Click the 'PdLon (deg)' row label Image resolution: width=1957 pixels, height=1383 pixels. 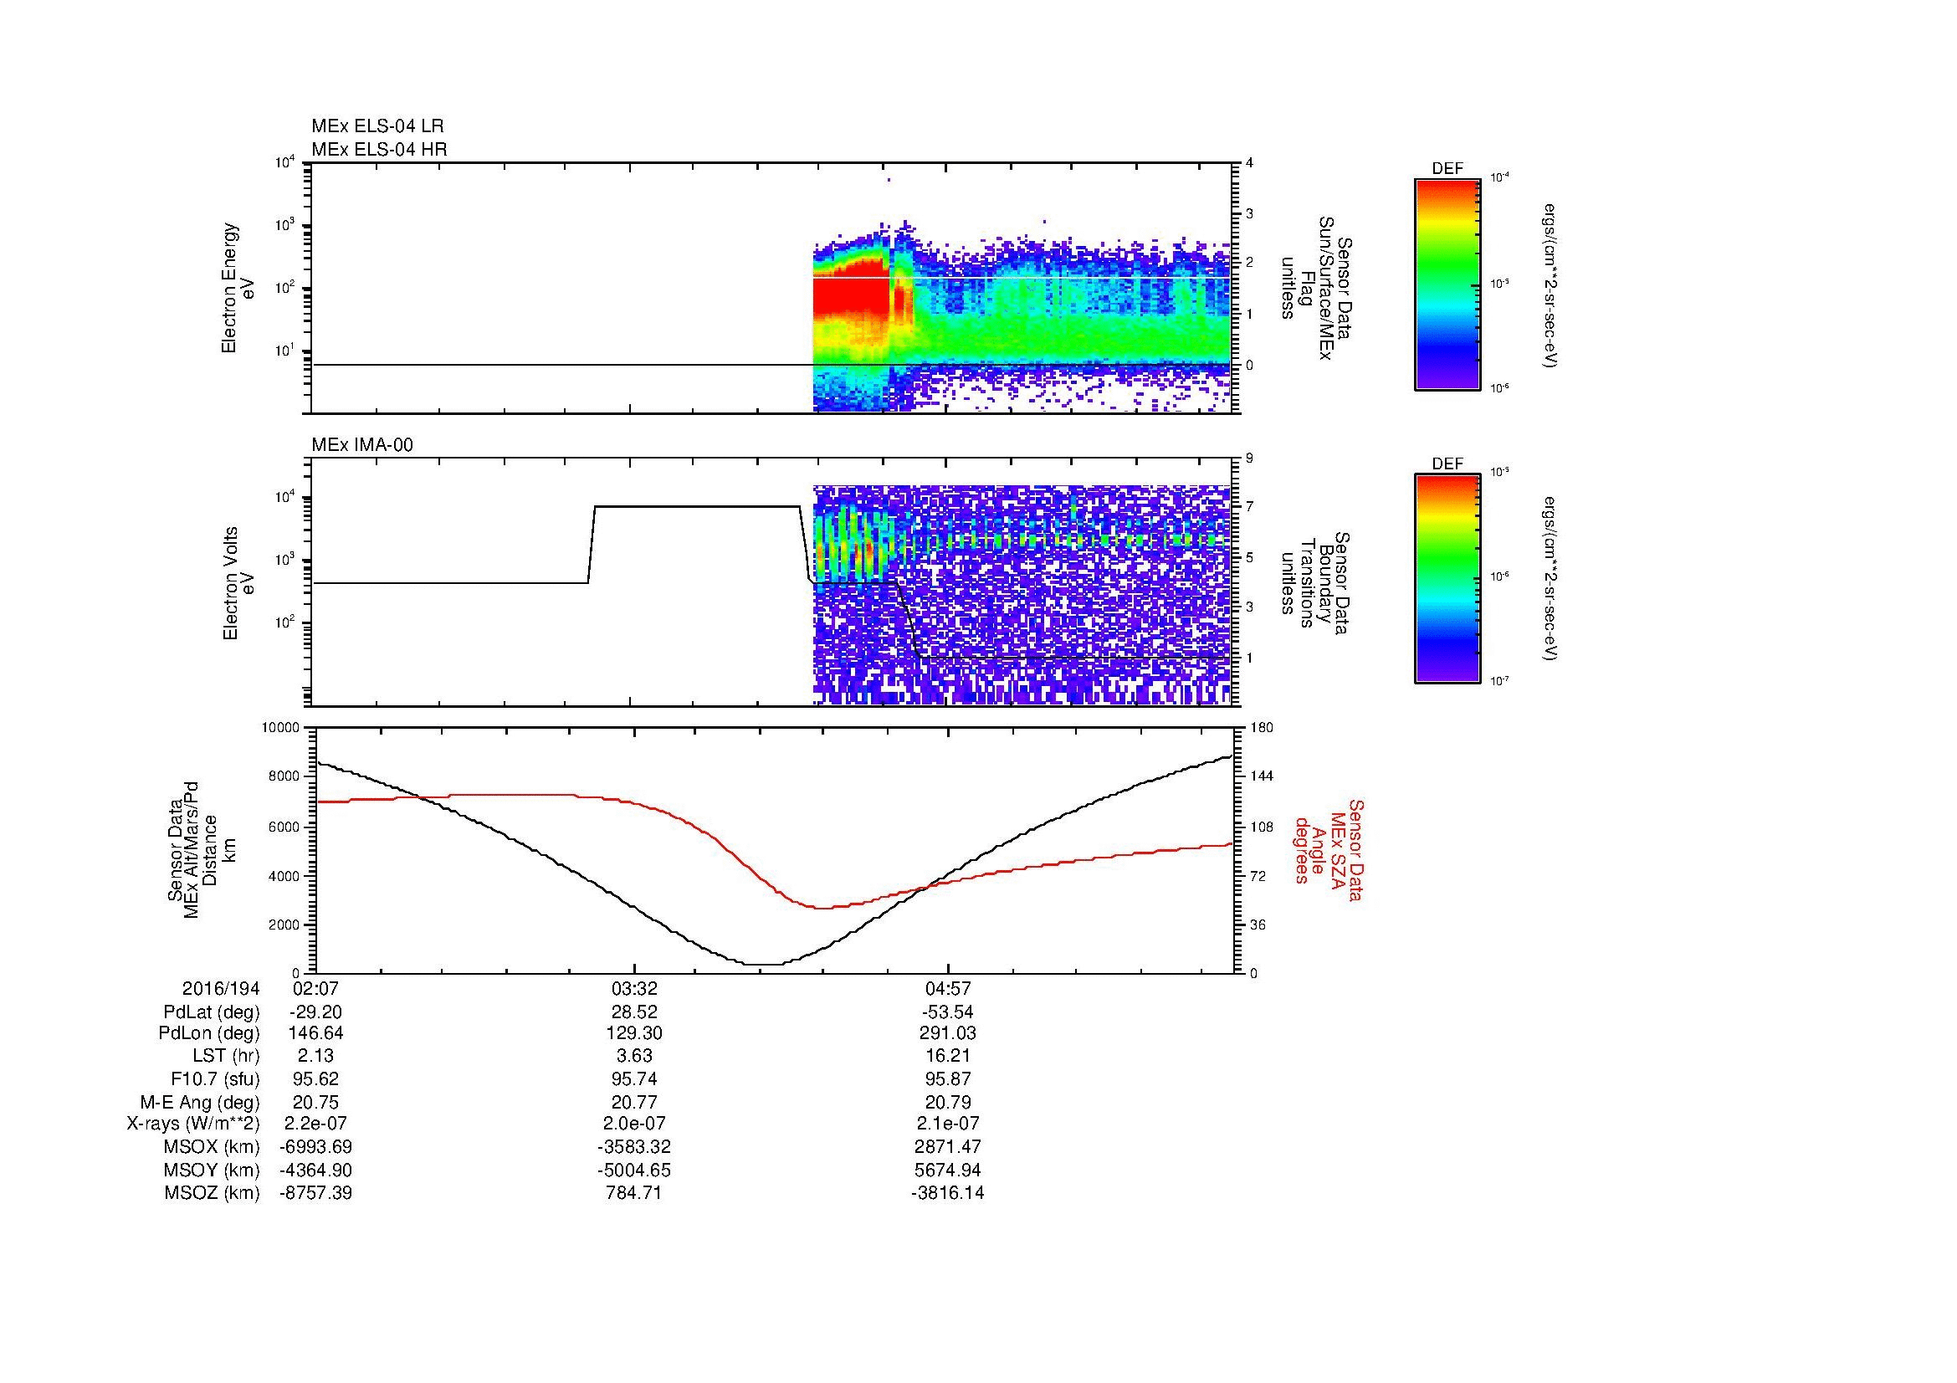[209, 1033]
